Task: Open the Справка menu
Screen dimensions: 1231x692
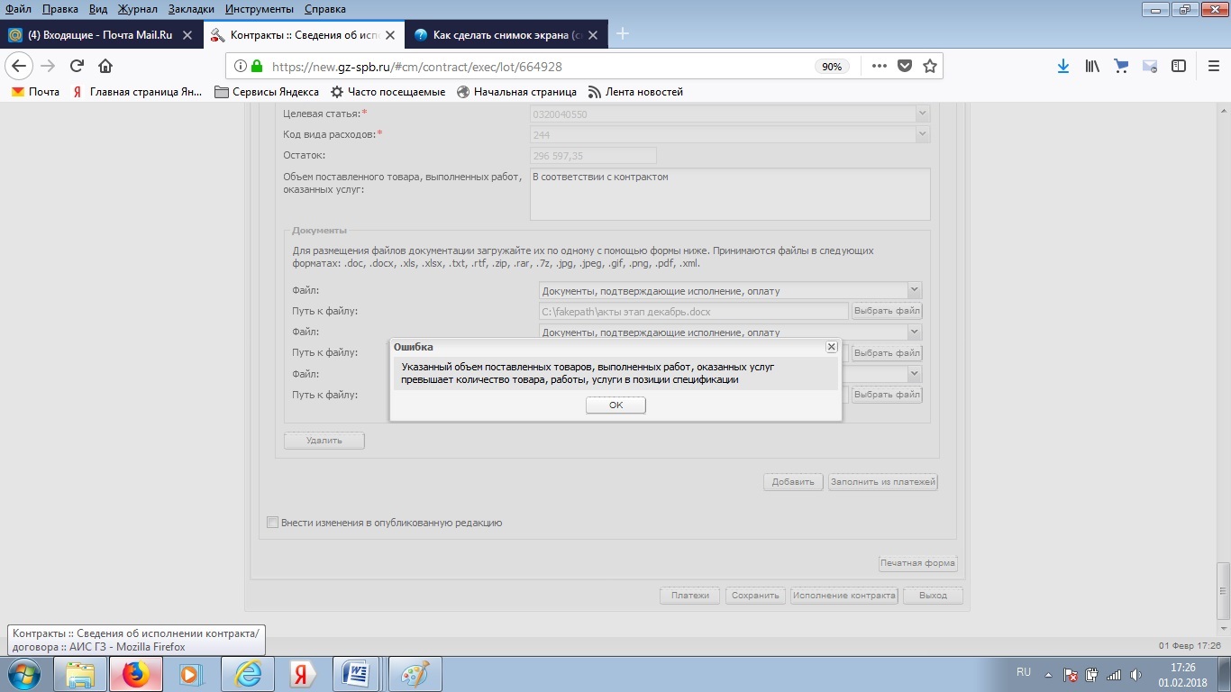Action: pos(325,9)
